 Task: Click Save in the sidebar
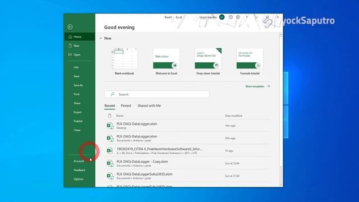(x=76, y=76)
